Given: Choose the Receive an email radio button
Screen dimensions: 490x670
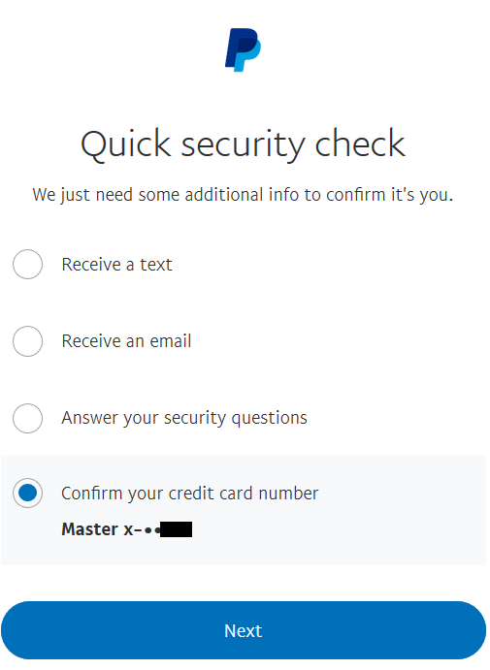Looking at the screenshot, I should (28, 341).
